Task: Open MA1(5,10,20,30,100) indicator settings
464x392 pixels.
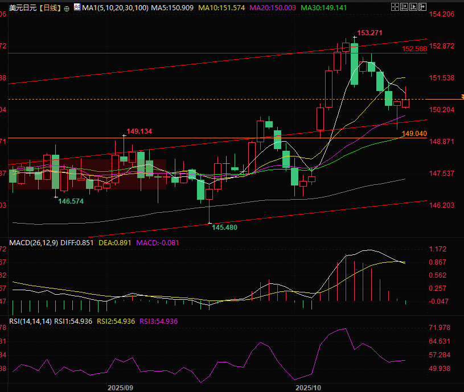Action: (115, 8)
